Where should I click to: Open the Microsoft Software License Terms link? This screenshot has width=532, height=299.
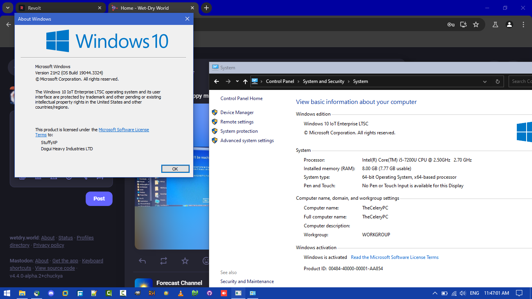pos(123,129)
